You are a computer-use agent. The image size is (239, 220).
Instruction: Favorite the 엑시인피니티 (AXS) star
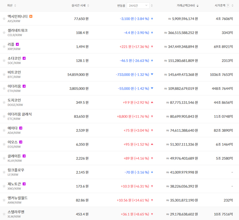click(4, 19)
